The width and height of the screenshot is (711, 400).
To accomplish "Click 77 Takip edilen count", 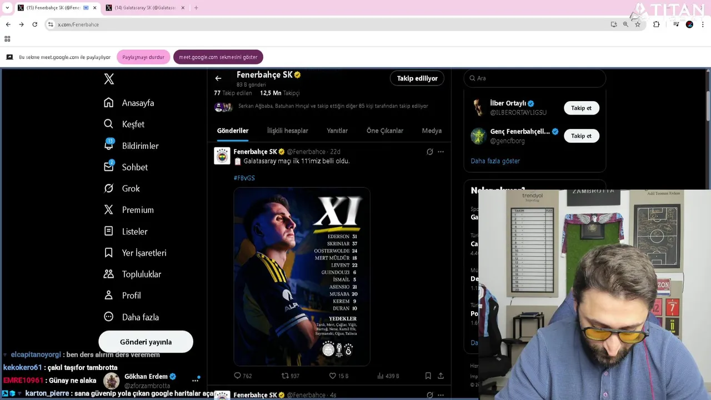I will pos(233,93).
